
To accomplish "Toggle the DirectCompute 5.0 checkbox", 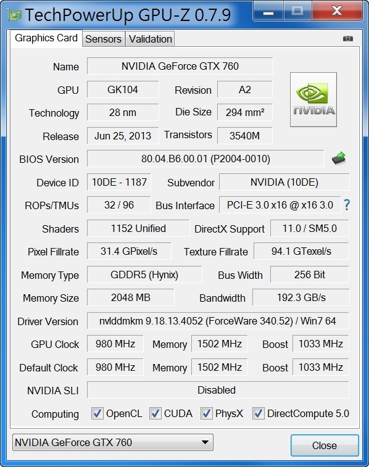I will (x=258, y=413).
